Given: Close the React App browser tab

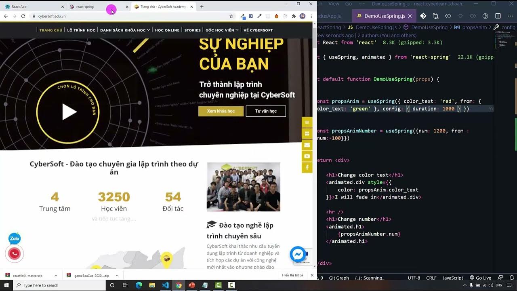Looking at the screenshot, I should click(x=62, y=6).
